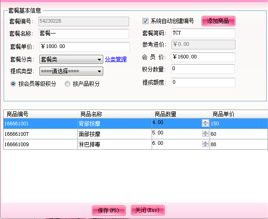
Task: Select 按产品积分 radio option
Action: 67,84
